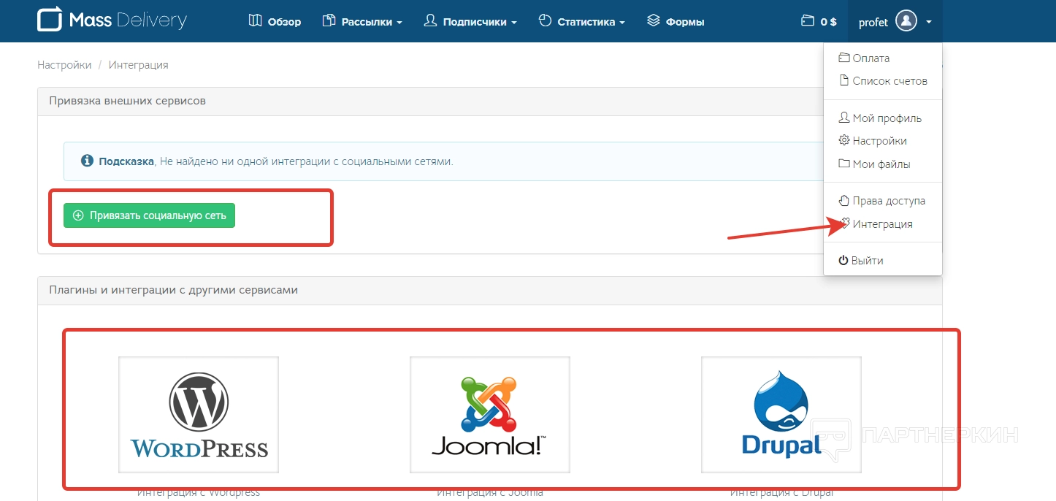Click the Настройки breadcrumb link
1056x501 pixels.
pyautogui.click(x=64, y=65)
